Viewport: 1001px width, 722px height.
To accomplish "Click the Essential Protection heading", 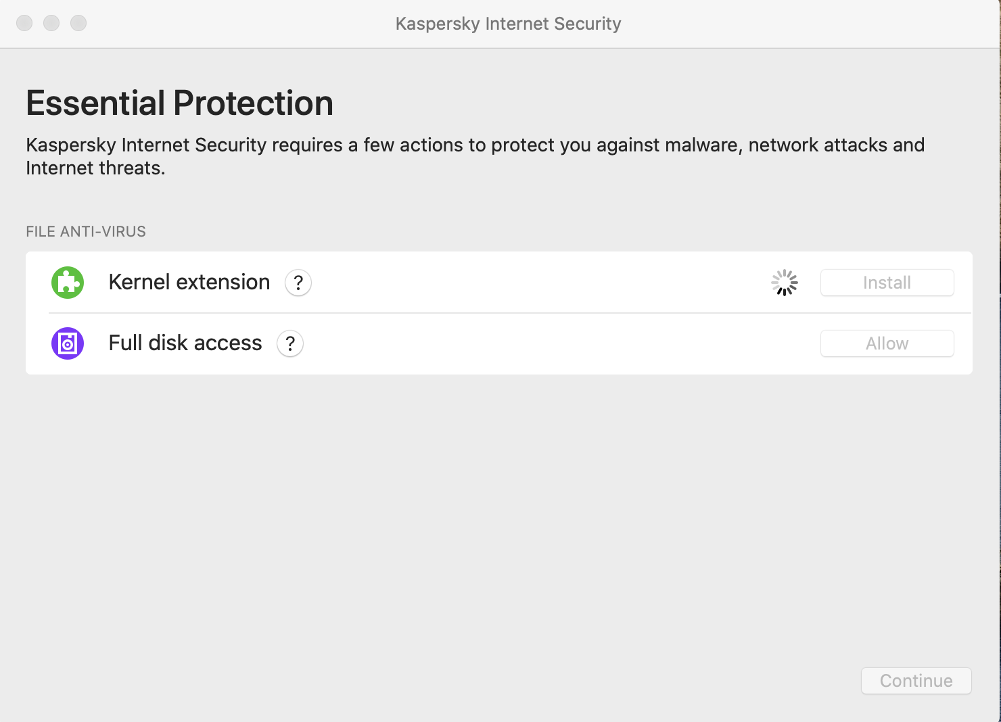I will 180,103.
